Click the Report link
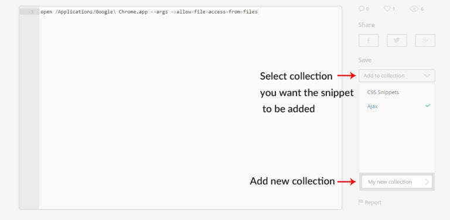Viewport: 450px width, 220px height. pos(373,202)
